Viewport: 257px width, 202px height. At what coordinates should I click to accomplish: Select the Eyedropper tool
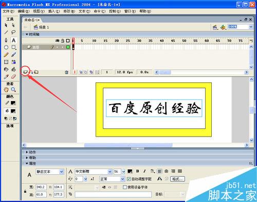[6, 76]
